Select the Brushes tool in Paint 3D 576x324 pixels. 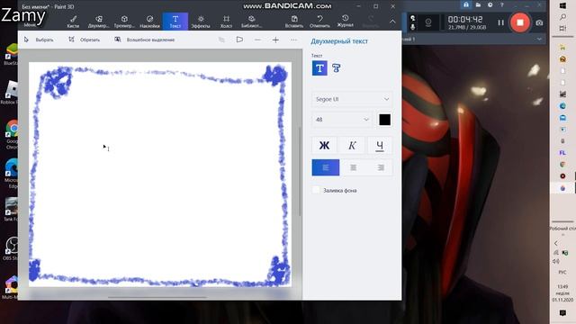click(x=73, y=22)
